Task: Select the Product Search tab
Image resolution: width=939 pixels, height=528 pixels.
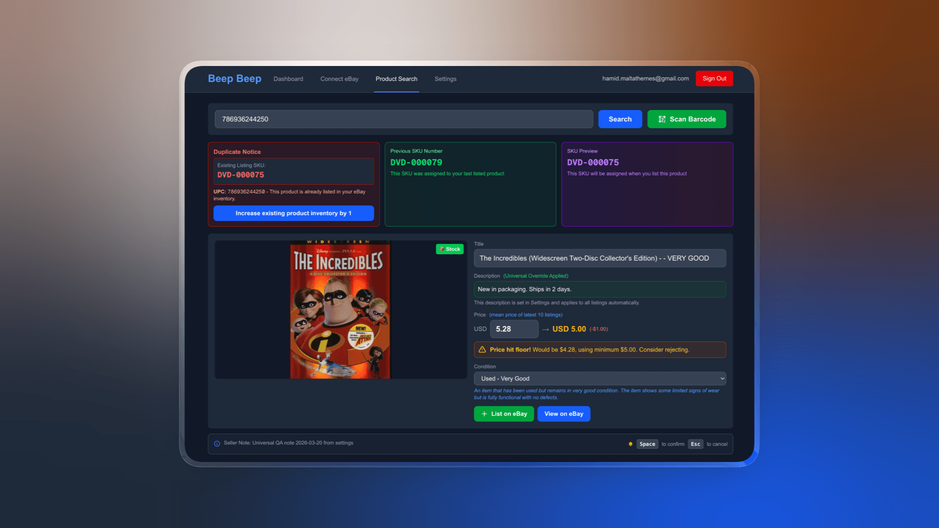Action: [x=396, y=79]
